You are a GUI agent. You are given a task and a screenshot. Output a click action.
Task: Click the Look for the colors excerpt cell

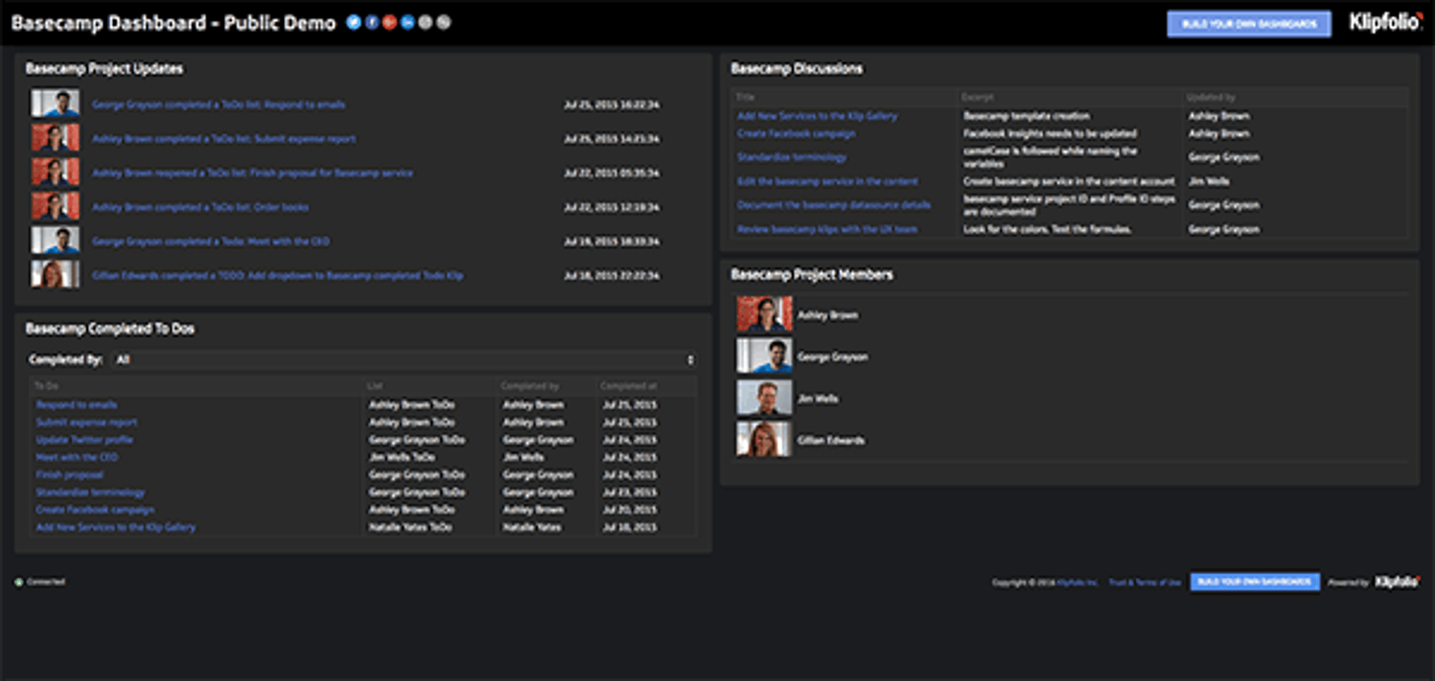tap(1047, 229)
